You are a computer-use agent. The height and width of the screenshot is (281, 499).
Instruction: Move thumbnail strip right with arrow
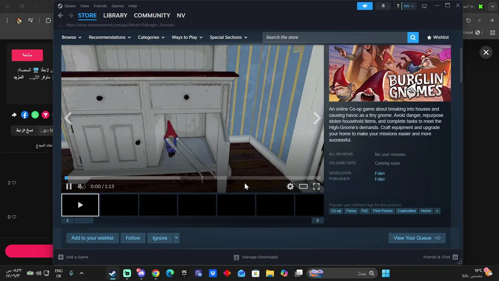coord(317,221)
